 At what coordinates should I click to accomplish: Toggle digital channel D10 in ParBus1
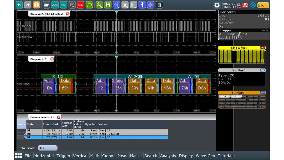[248, 103]
